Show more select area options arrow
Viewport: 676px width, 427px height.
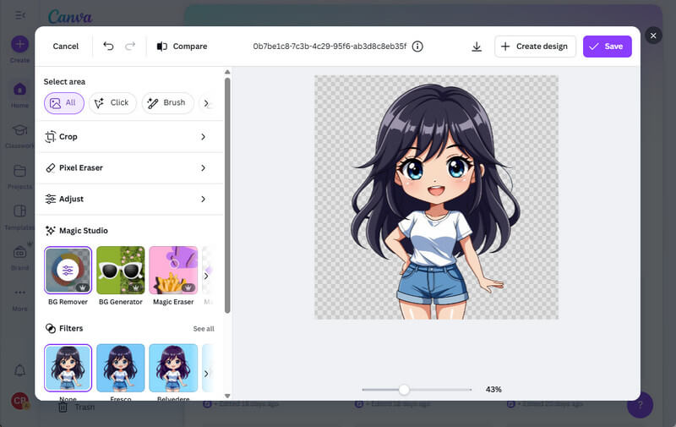point(206,103)
